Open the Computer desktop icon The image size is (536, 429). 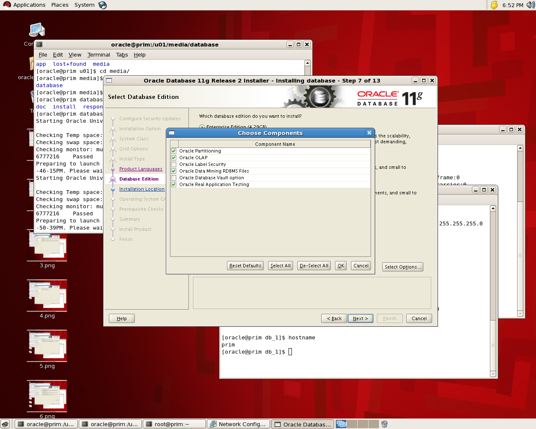pyautogui.click(x=37, y=31)
